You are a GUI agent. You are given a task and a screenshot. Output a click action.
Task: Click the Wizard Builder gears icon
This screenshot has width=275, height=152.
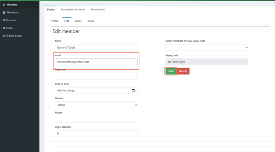[4, 35]
